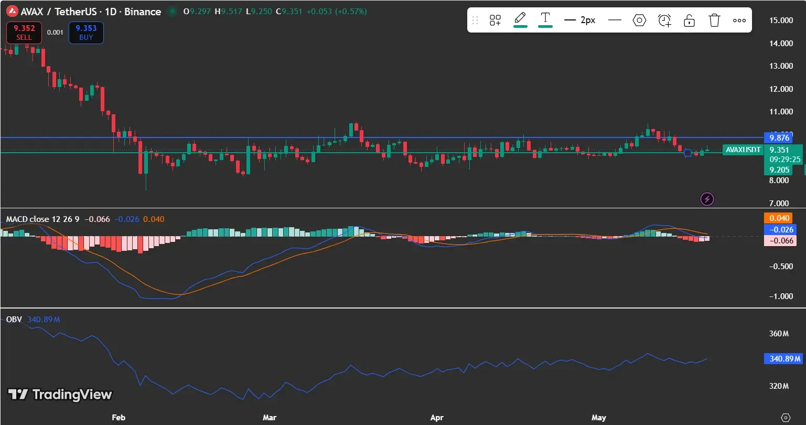Click the -0.026 blue MACD axis label
The height and width of the screenshot is (425, 806).
click(x=780, y=229)
